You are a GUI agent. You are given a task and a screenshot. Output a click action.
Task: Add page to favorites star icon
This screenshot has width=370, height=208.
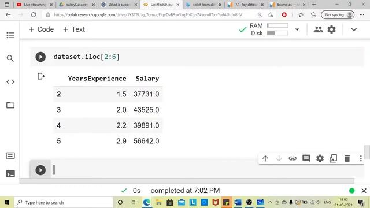coord(271,15)
